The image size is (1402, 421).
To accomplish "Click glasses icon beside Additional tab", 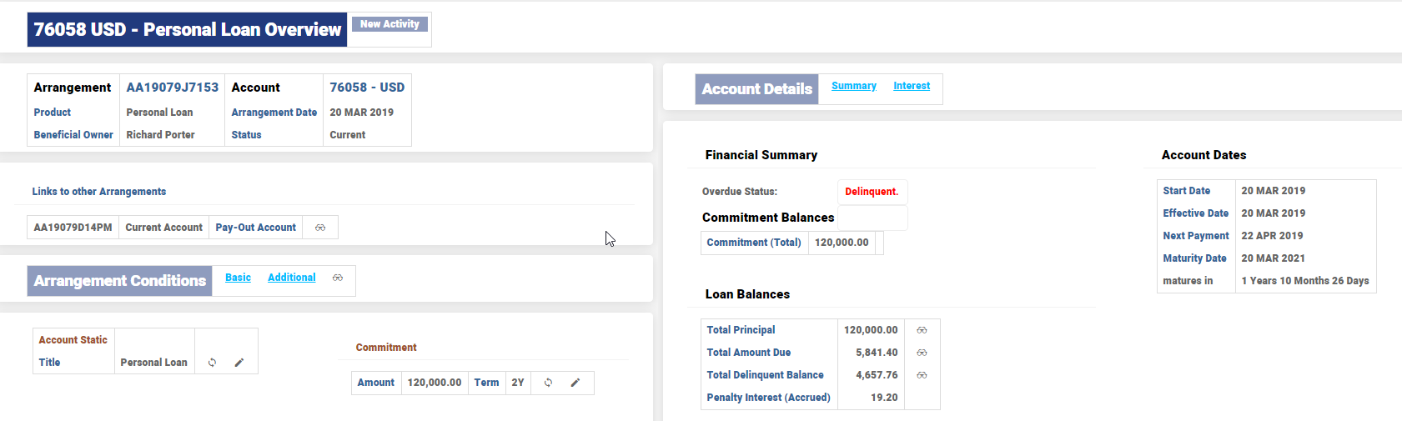I will (338, 278).
